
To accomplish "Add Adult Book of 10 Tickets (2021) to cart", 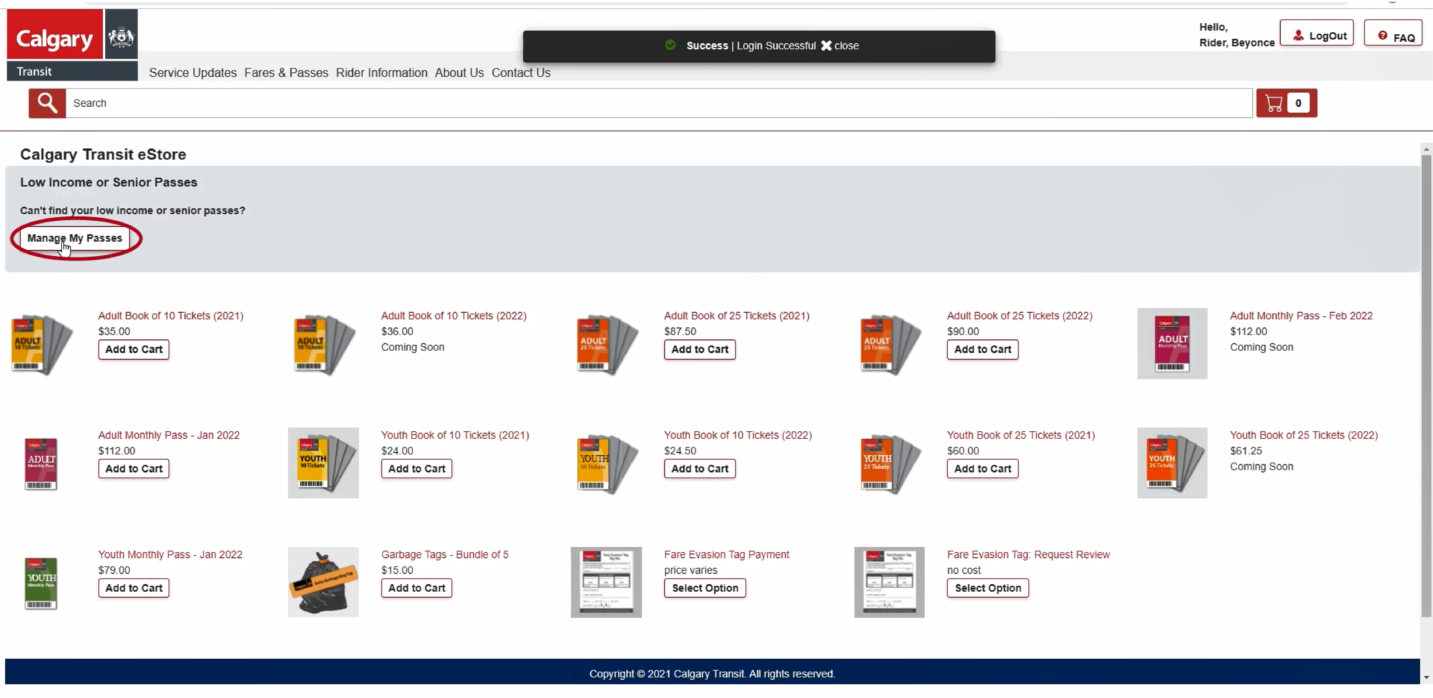I will (134, 350).
